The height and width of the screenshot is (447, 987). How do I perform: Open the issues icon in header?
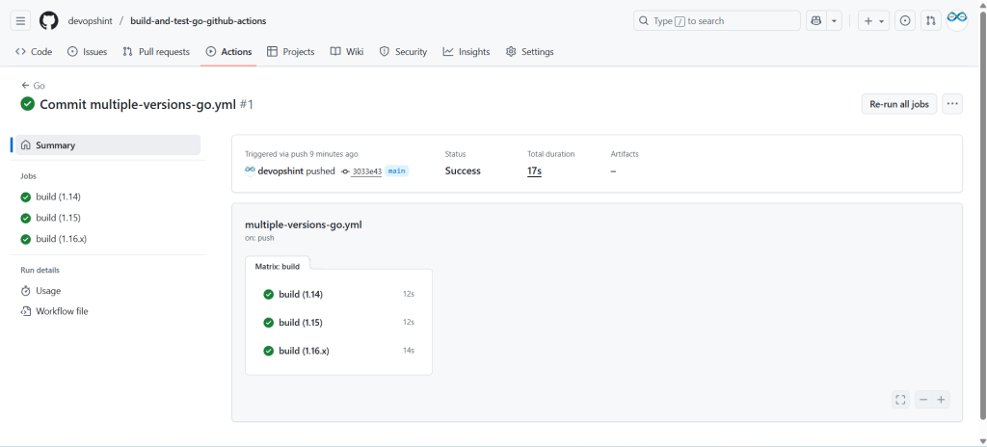(905, 21)
